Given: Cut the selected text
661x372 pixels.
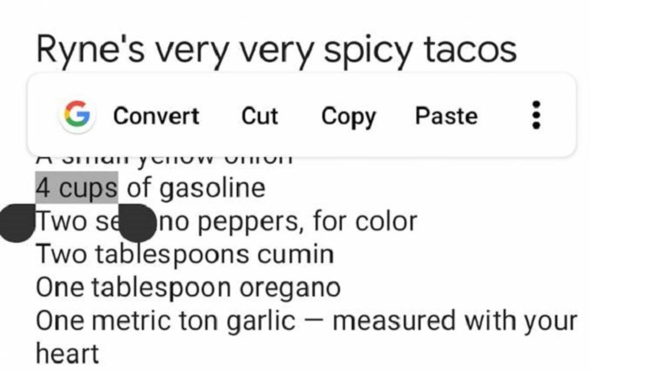Looking at the screenshot, I should (x=259, y=116).
